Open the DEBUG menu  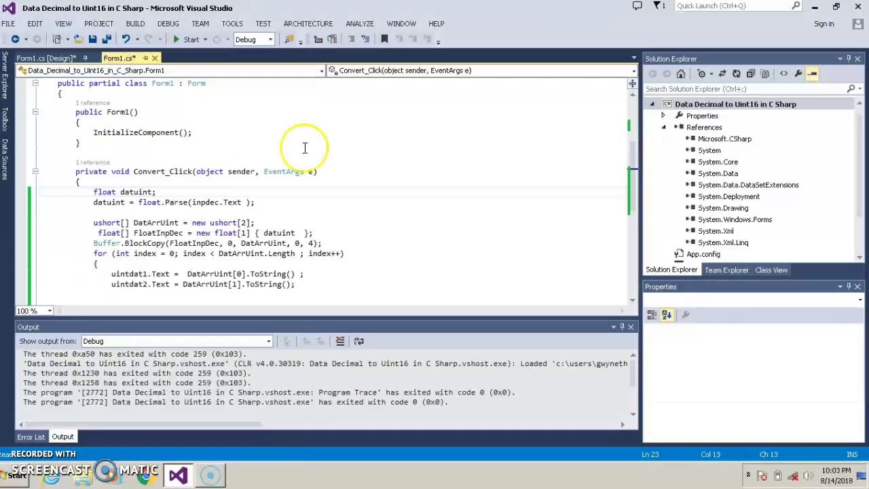168,24
